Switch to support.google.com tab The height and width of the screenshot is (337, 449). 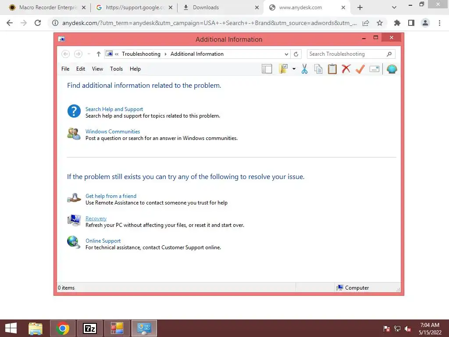click(x=135, y=7)
